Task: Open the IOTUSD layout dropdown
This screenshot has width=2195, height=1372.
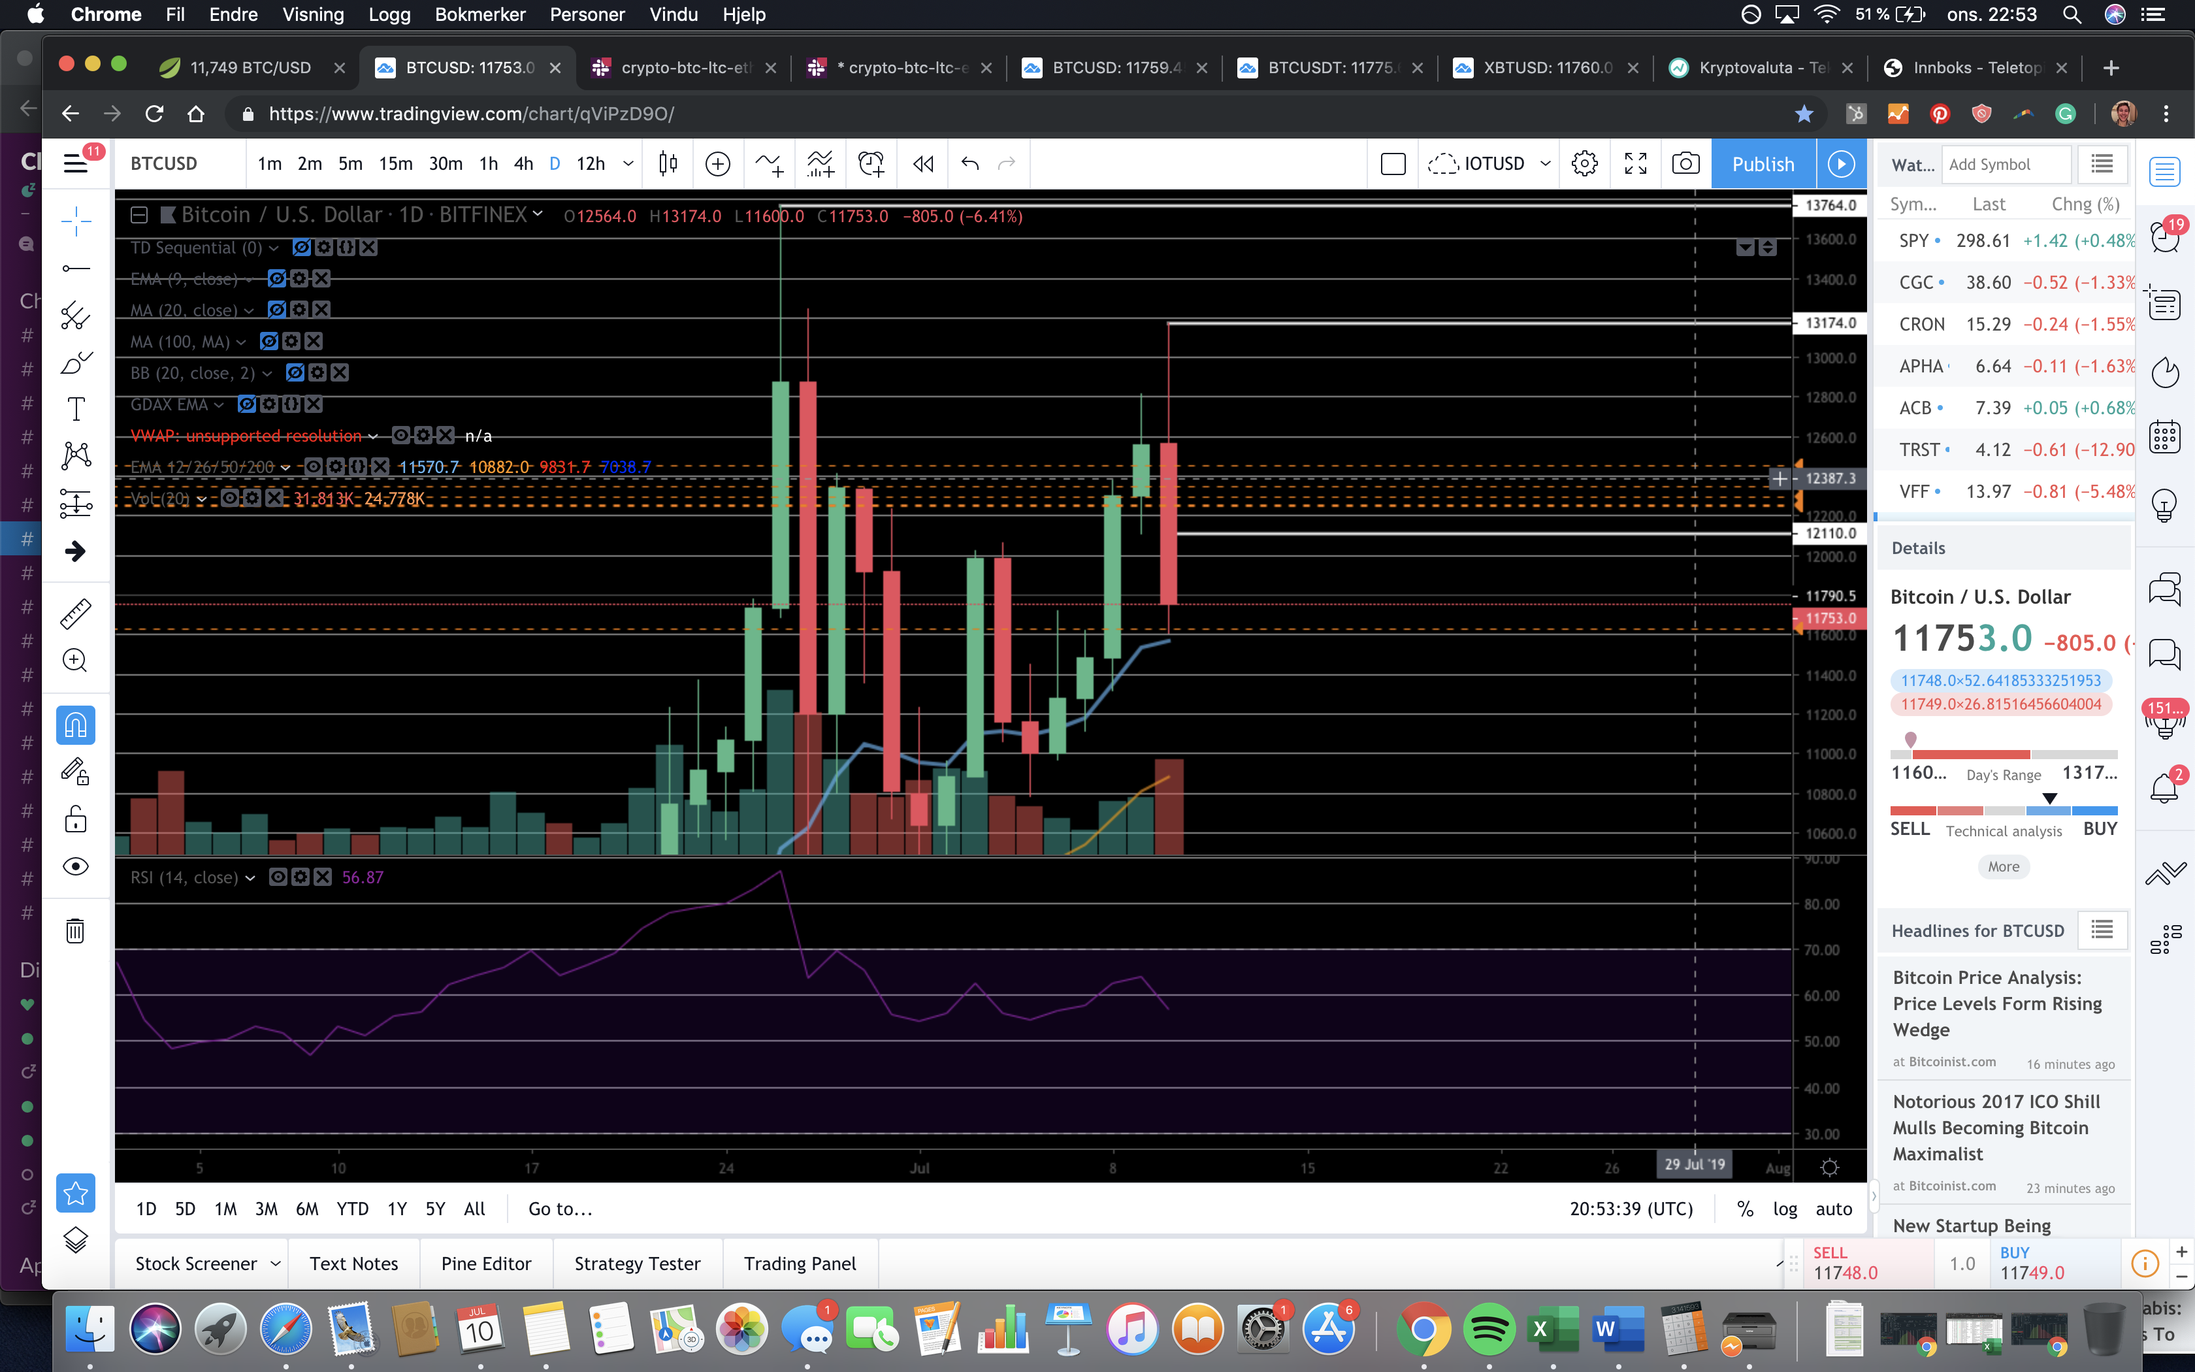Action: [x=1546, y=164]
